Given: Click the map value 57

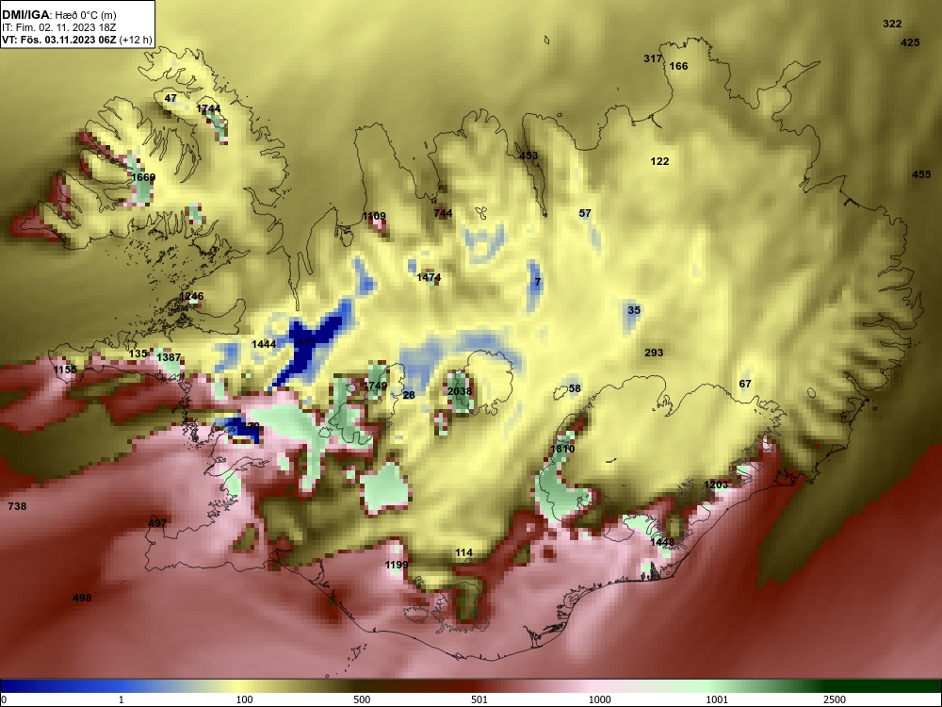Looking at the screenshot, I should (585, 213).
